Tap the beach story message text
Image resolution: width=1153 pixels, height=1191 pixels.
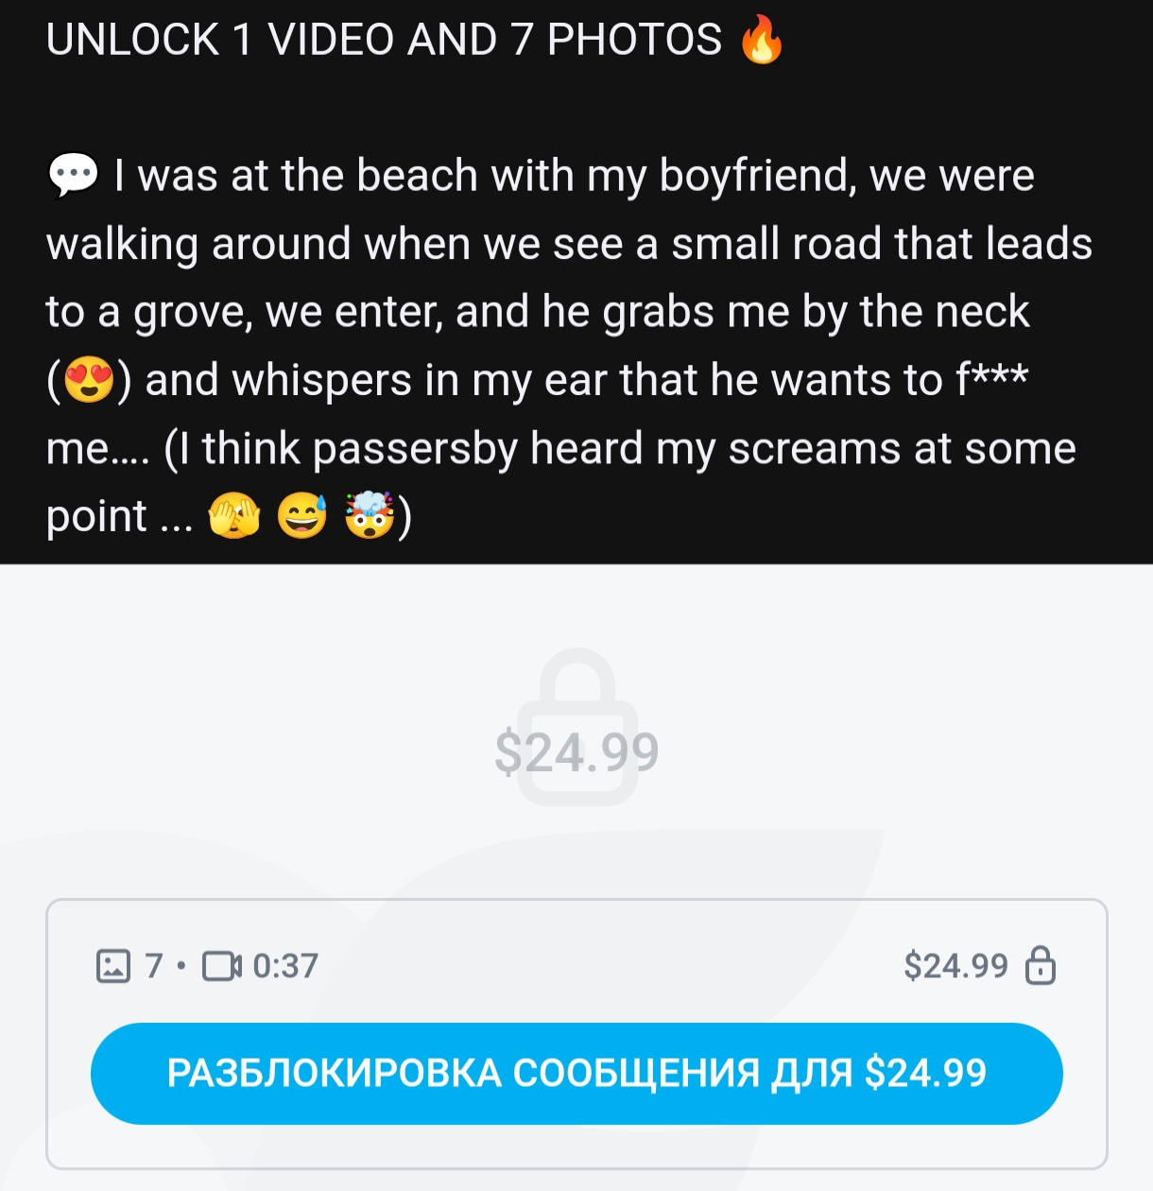(x=569, y=346)
